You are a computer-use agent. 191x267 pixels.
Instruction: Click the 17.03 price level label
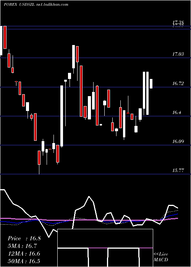tap(178, 54)
